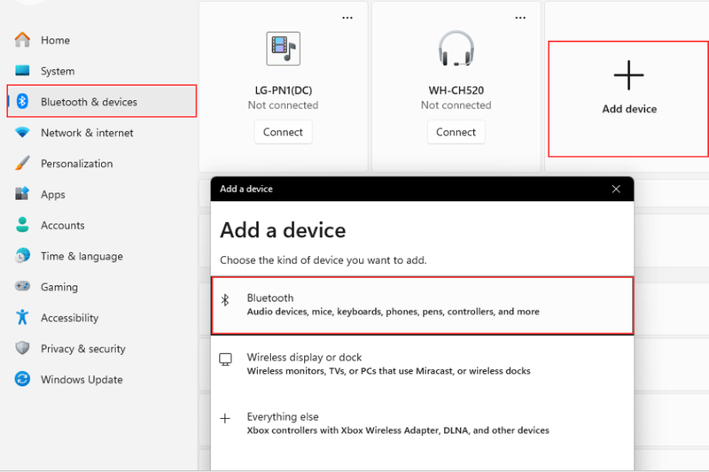709x472 pixels.
Task: Click the Gaming controller icon
Action: (22, 286)
